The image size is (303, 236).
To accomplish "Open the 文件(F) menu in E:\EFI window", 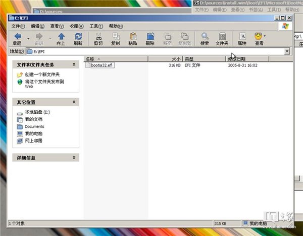I will pos(18,26).
